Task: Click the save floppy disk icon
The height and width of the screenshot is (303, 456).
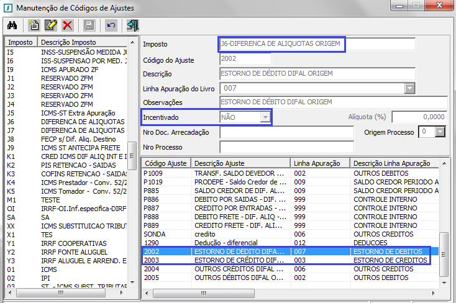Action: point(89,25)
